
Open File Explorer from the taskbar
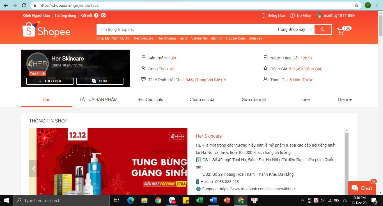(145, 200)
